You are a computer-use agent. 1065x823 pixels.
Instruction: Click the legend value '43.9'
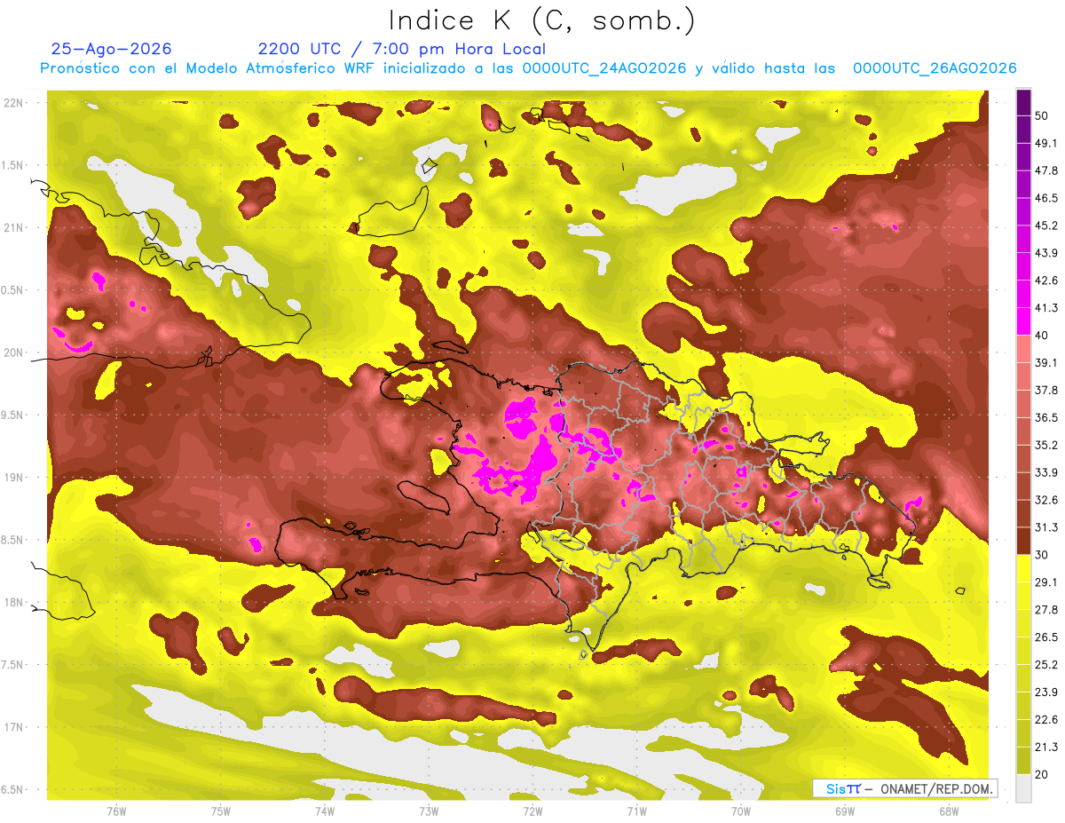point(1046,253)
